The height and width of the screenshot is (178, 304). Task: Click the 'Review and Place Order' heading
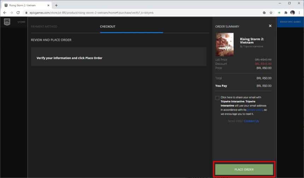point(51,40)
